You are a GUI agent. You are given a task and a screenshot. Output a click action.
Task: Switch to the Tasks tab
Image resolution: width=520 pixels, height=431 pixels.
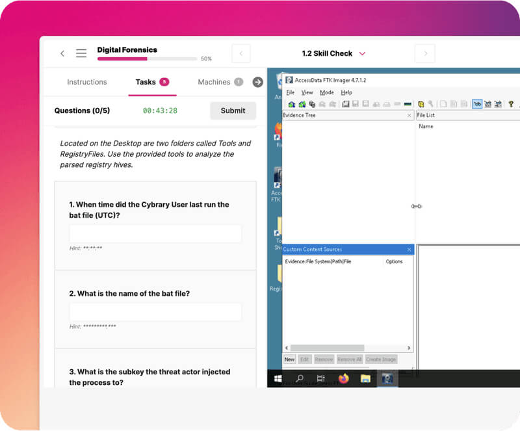click(152, 82)
